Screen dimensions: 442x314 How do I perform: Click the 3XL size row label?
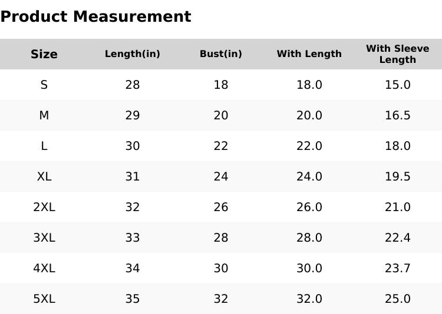point(44,238)
